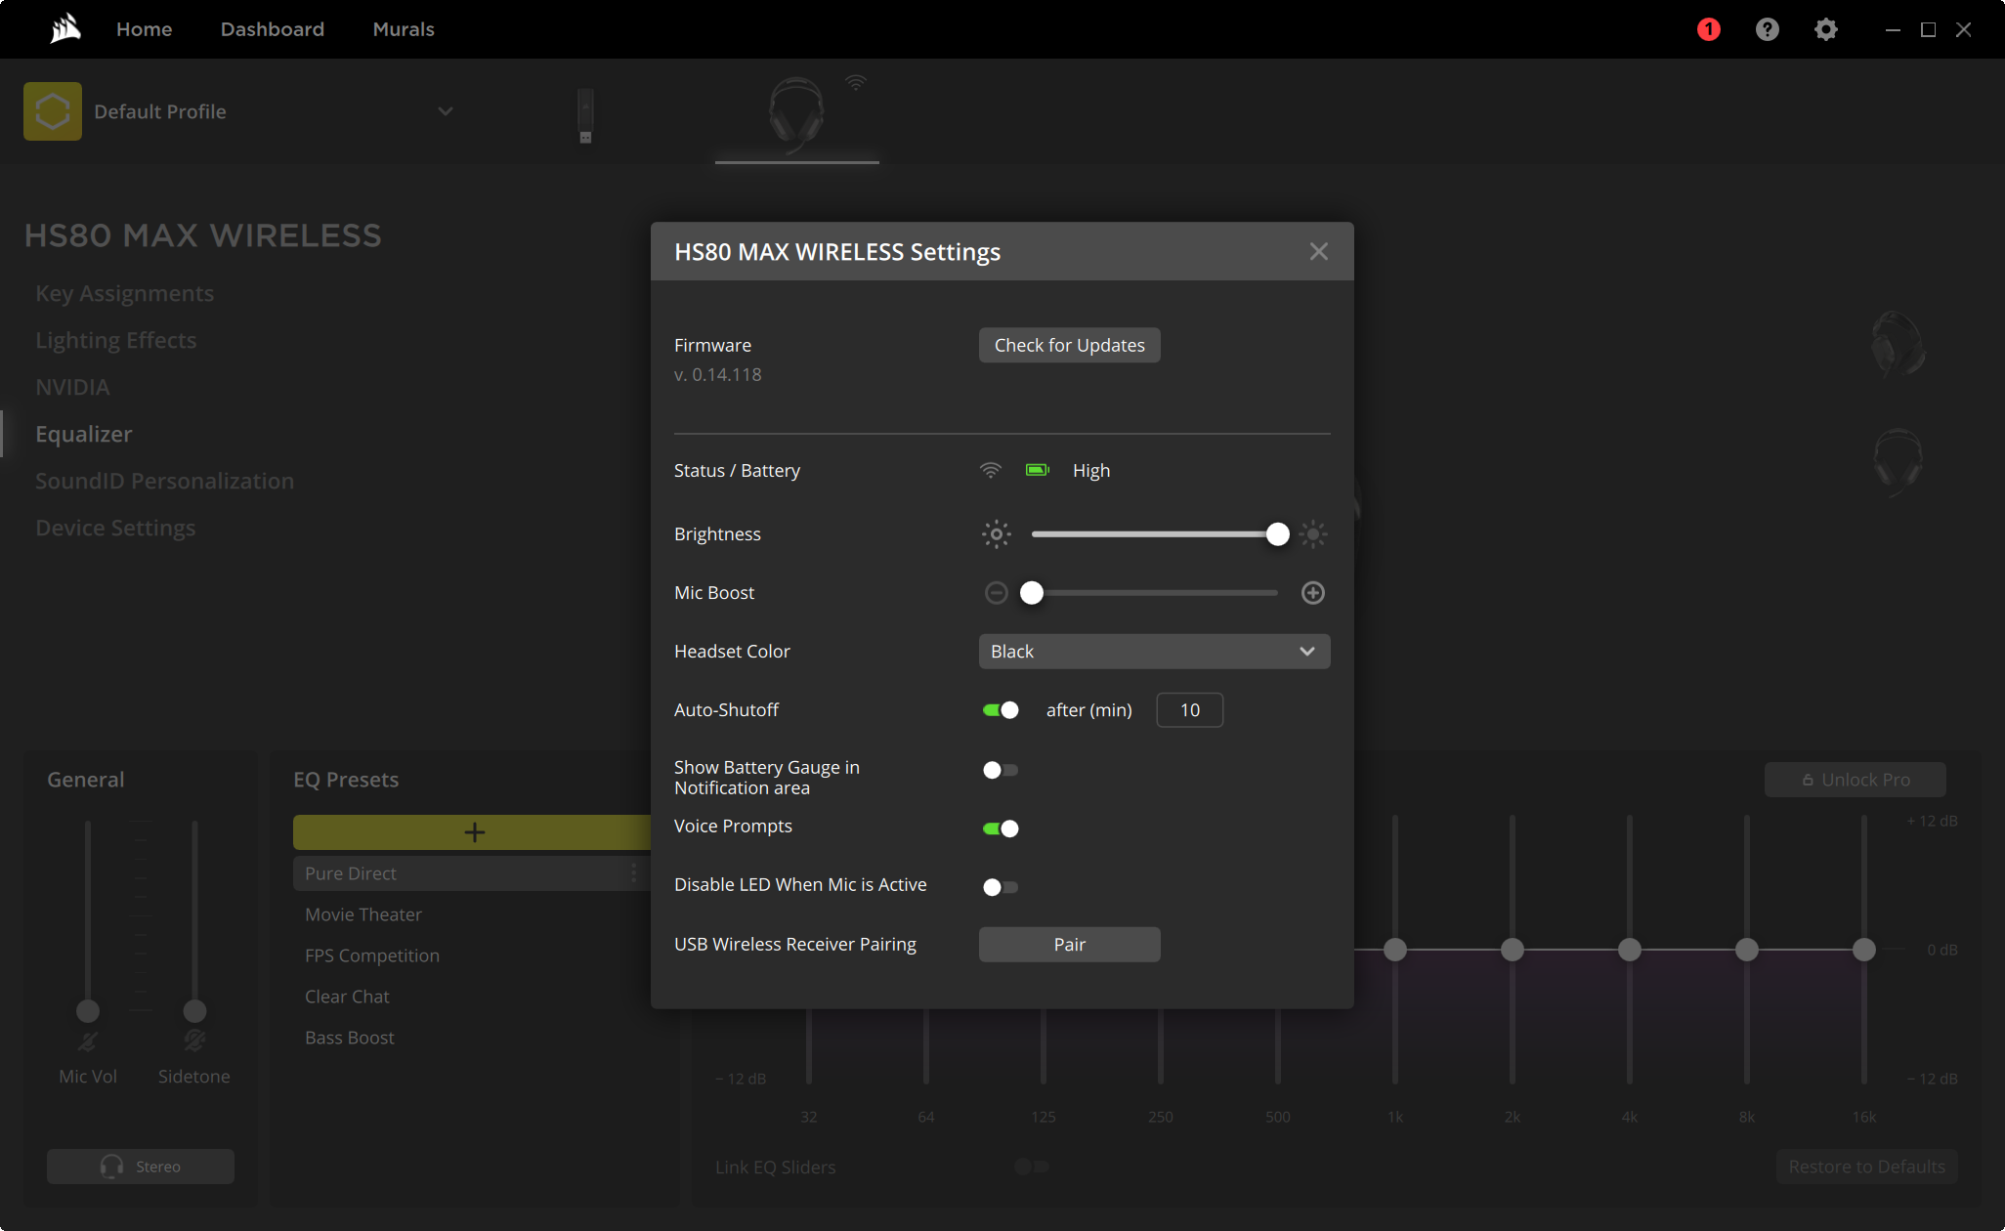Click the Default Profile hexagon icon
This screenshot has height=1231, width=2005.
tap(53, 111)
